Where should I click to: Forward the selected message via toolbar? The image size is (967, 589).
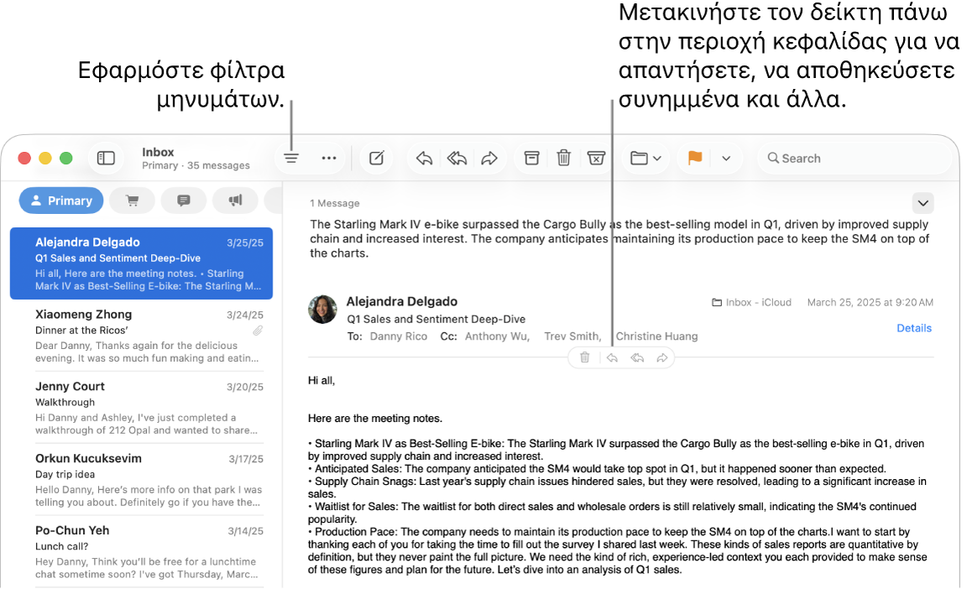pos(490,158)
